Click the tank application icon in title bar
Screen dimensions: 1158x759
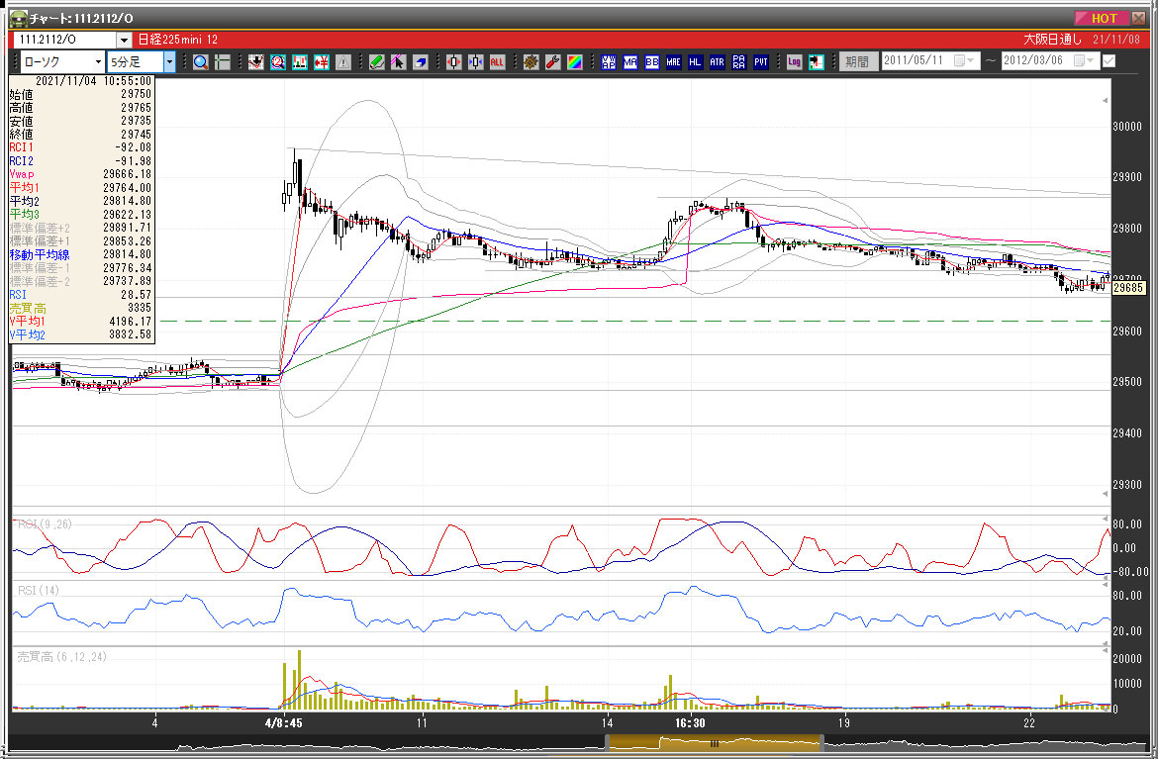point(18,18)
